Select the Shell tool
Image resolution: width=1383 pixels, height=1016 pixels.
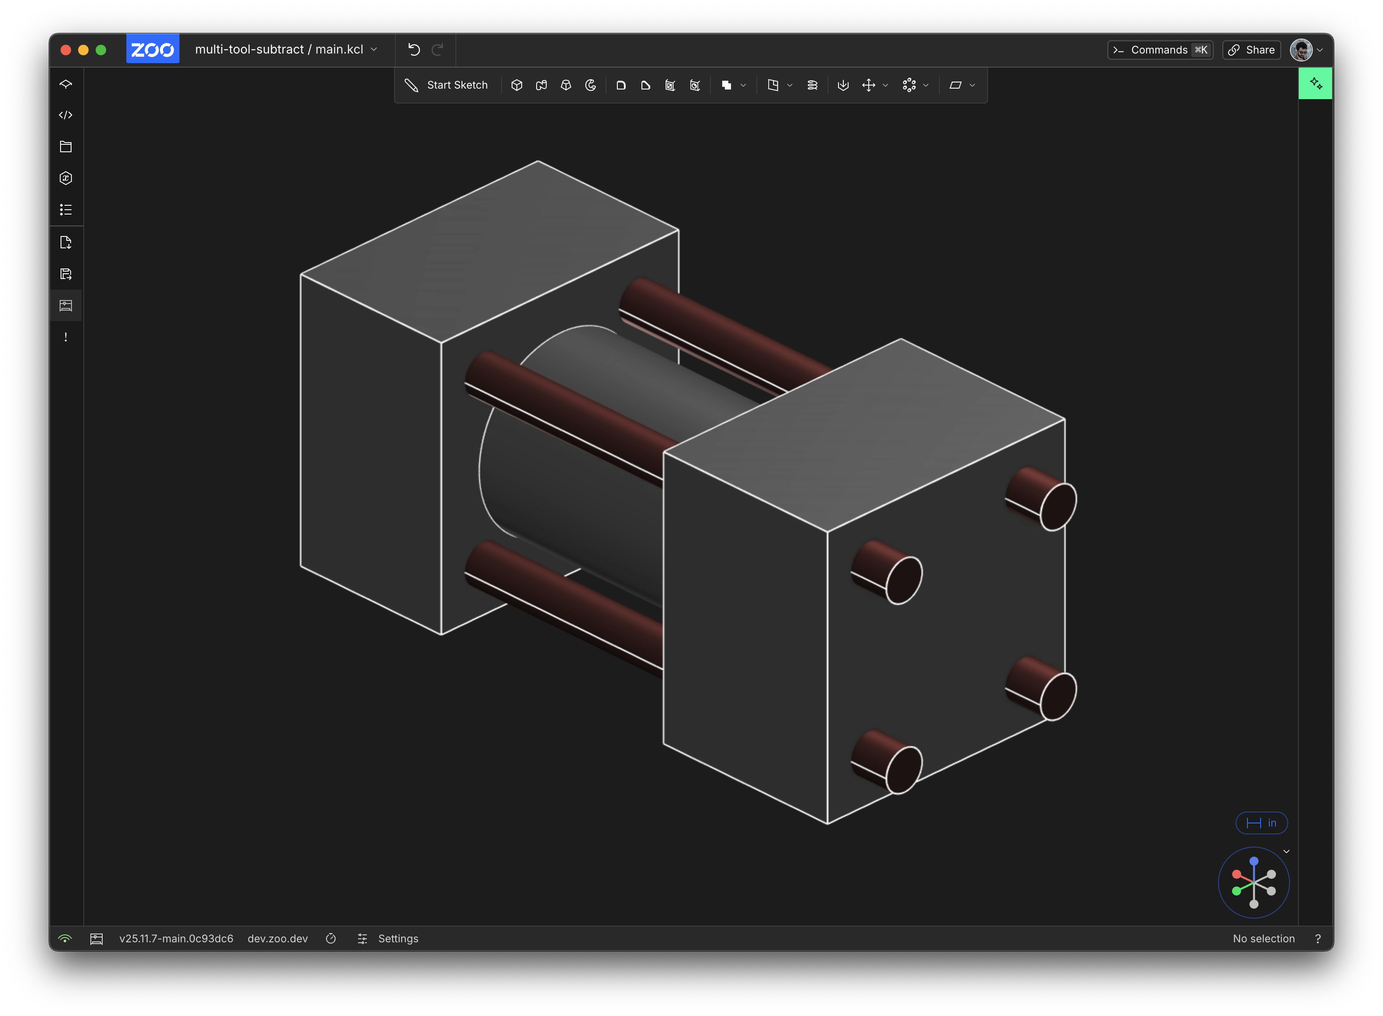pos(670,86)
